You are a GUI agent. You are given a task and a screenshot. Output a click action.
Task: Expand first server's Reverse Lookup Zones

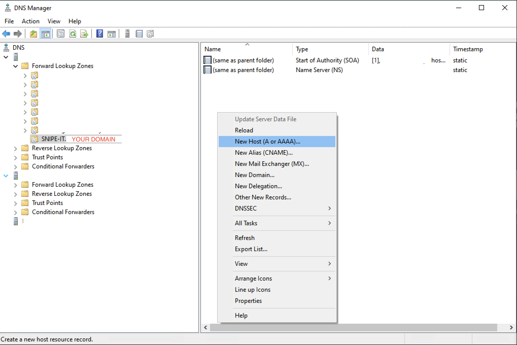15,148
